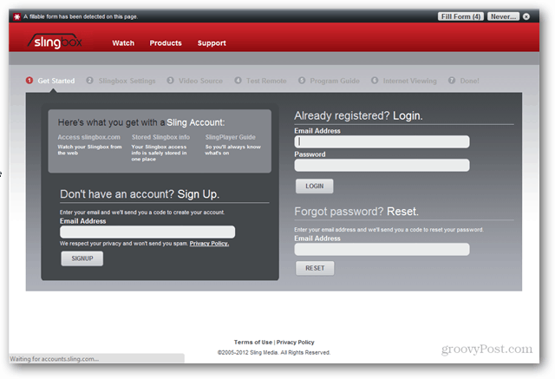Click the Slingbox logo
The height and width of the screenshot is (379, 555).
click(x=55, y=42)
